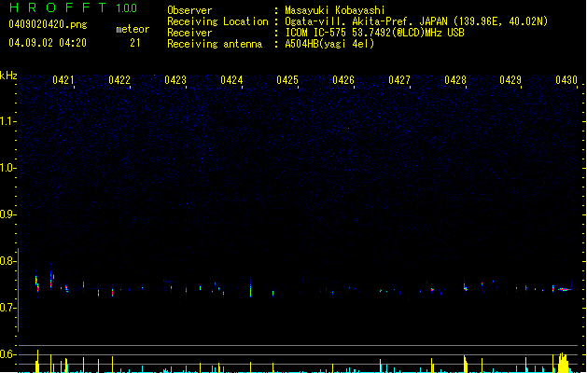Click the 1.1 frequency axis label
Screen dimensions: 587x373
(x=7, y=121)
